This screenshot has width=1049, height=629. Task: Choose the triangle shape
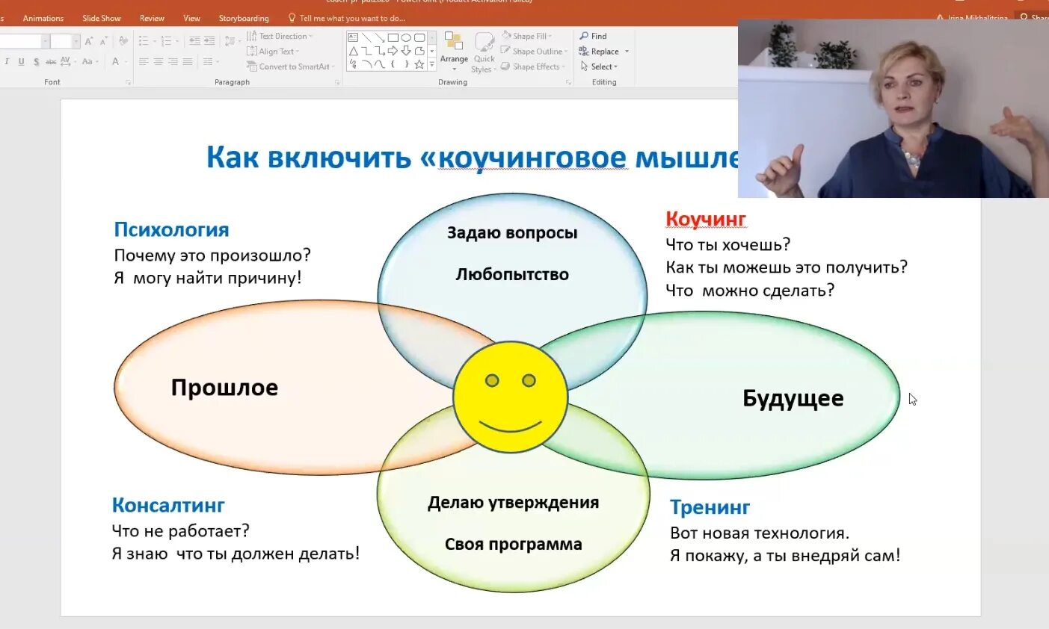(353, 51)
